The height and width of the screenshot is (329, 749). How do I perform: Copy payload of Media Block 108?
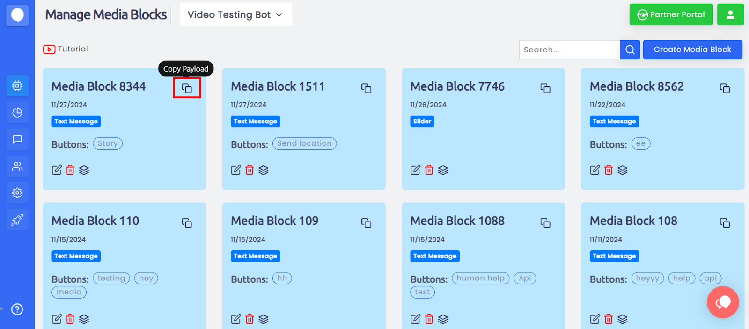(x=725, y=223)
